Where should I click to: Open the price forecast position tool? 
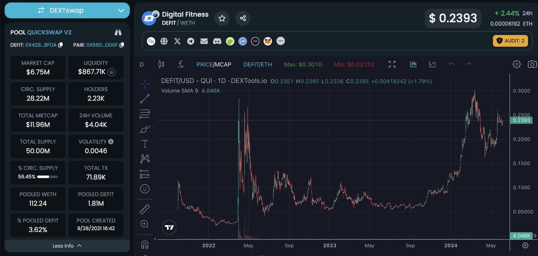(x=145, y=173)
